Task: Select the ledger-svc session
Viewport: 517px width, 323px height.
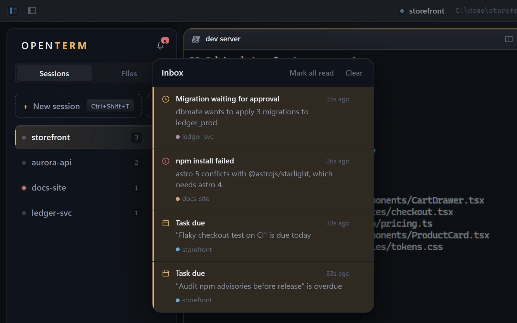Action: [83, 213]
